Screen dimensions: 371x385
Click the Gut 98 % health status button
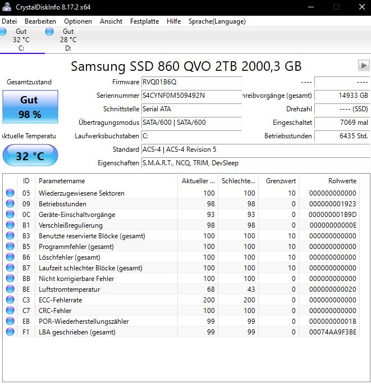pos(30,107)
